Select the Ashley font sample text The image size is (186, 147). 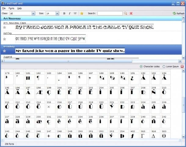click(x=50, y=39)
